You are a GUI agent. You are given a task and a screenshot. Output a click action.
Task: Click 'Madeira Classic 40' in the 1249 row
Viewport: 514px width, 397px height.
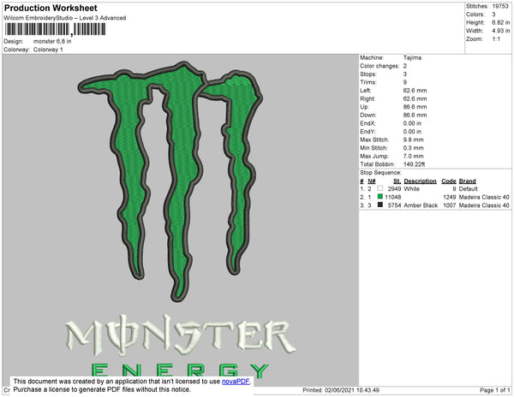(484, 197)
